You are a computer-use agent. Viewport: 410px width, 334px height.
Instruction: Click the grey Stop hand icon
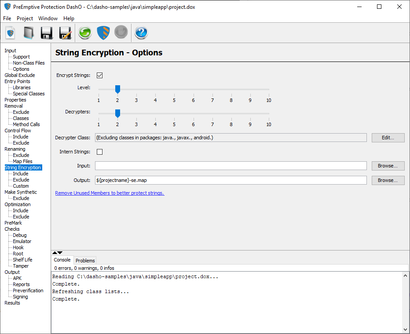point(121,33)
